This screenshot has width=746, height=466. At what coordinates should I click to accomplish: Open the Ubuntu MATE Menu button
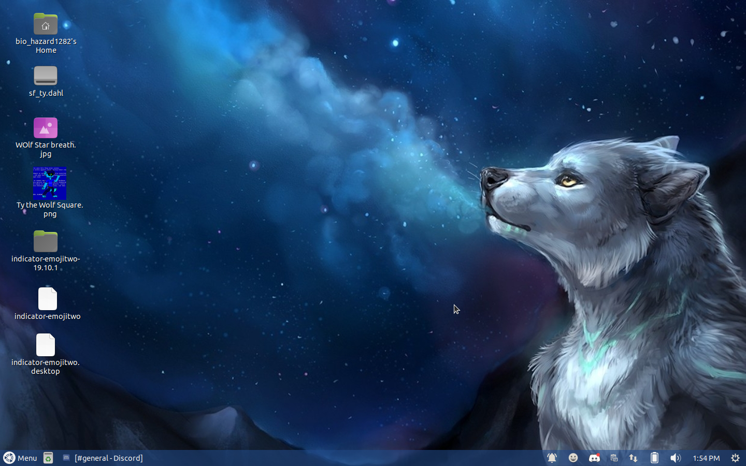(x=20, y=458)
